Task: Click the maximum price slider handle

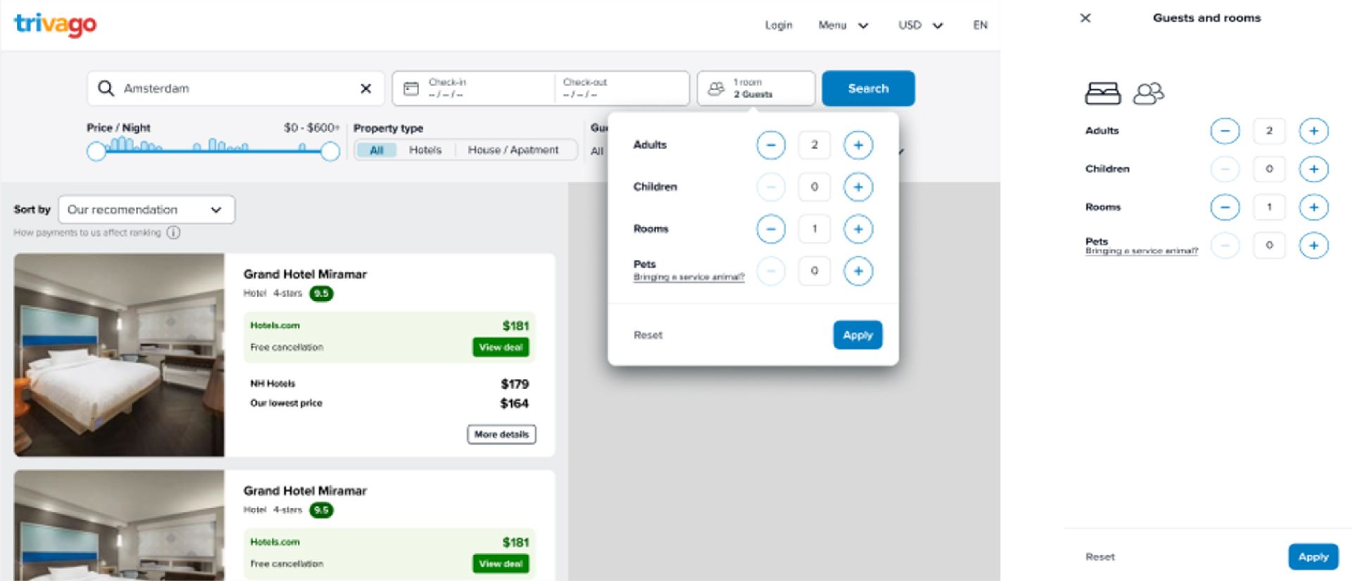Action: tap(330, 151)
